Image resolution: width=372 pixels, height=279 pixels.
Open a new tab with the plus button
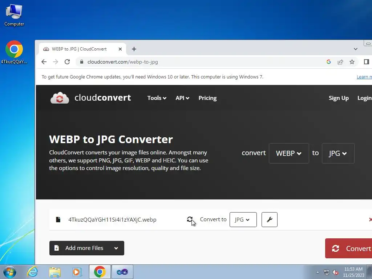coord(134,49)
